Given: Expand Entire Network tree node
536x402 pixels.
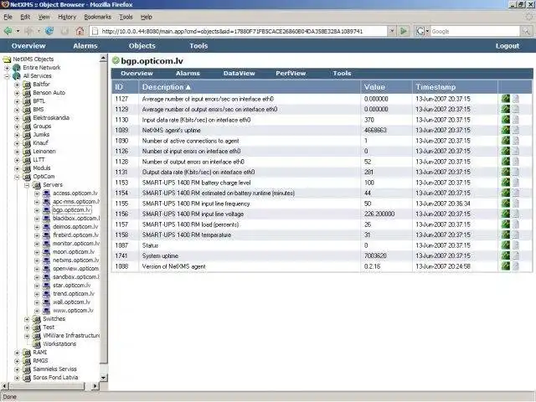Looking at the screenshot, I should [7, 68].
